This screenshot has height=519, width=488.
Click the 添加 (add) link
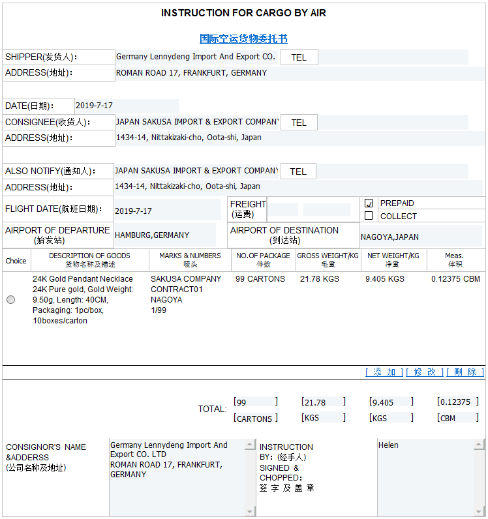(x=384, y=372)
